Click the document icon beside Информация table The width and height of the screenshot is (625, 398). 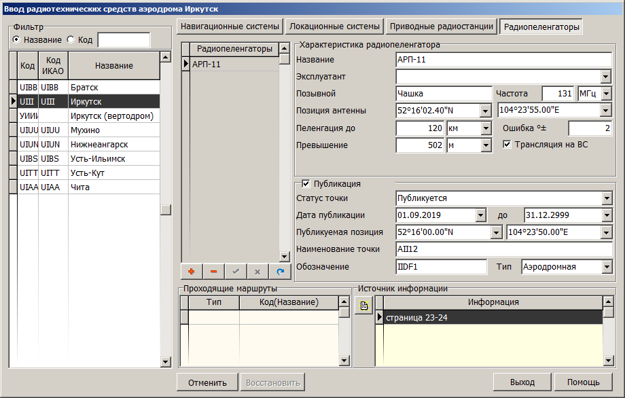tap(363, 306)
